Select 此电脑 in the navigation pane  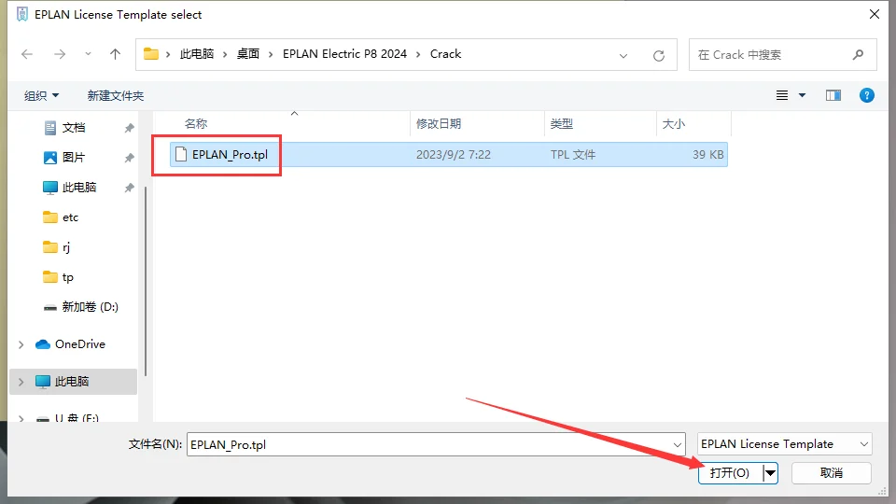[x=72, y=382]
